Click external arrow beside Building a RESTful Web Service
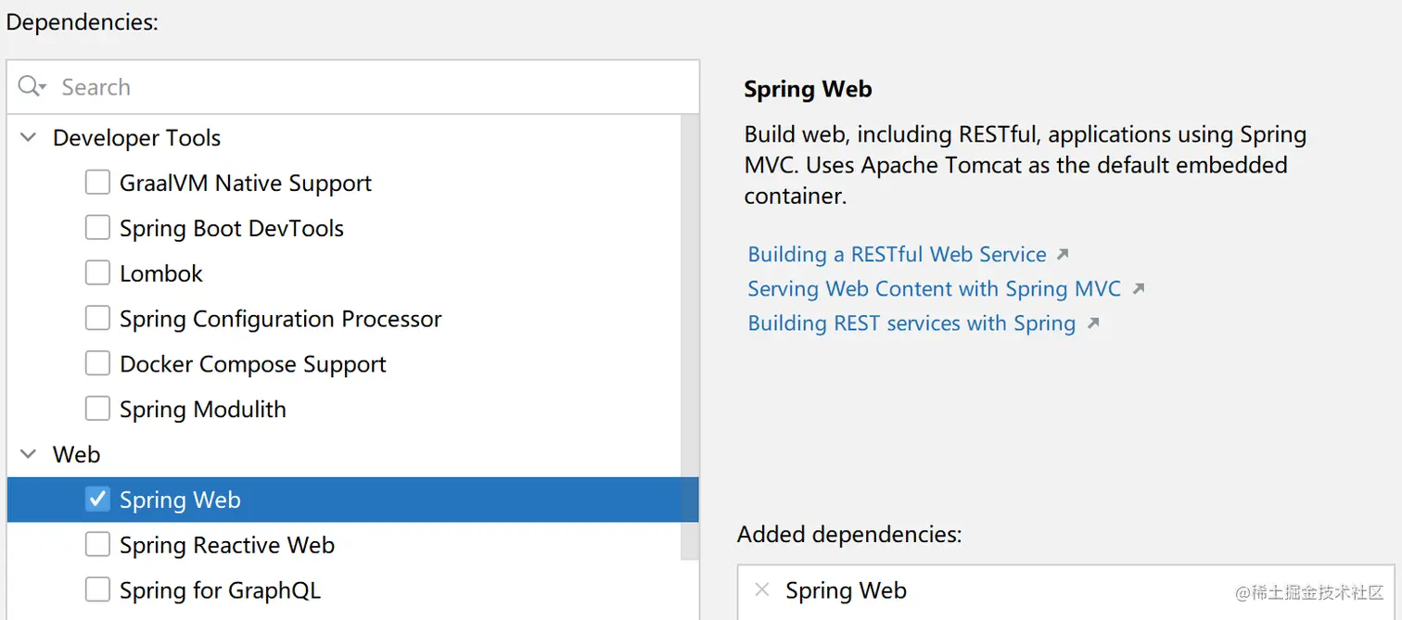Viewport: 1402px width, 620px height. pos(1063,254)
